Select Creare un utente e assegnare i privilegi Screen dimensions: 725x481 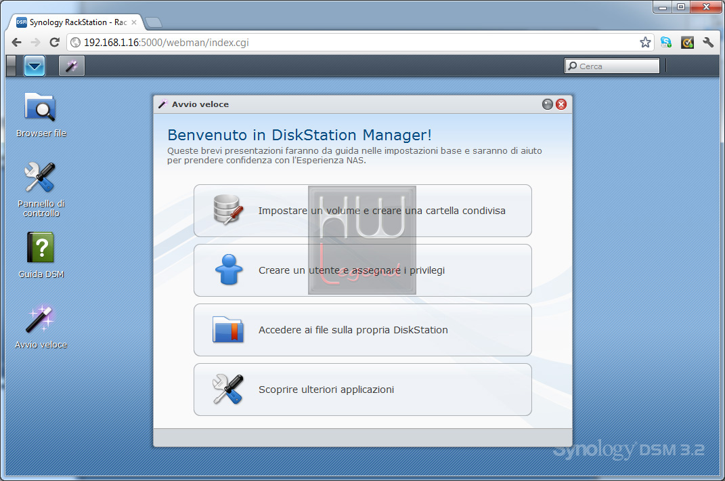363,270
